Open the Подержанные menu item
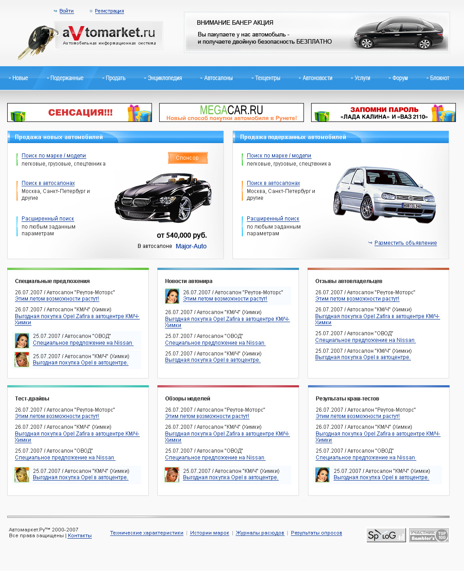The image size is (464, 571). click(x=67, y=78)
